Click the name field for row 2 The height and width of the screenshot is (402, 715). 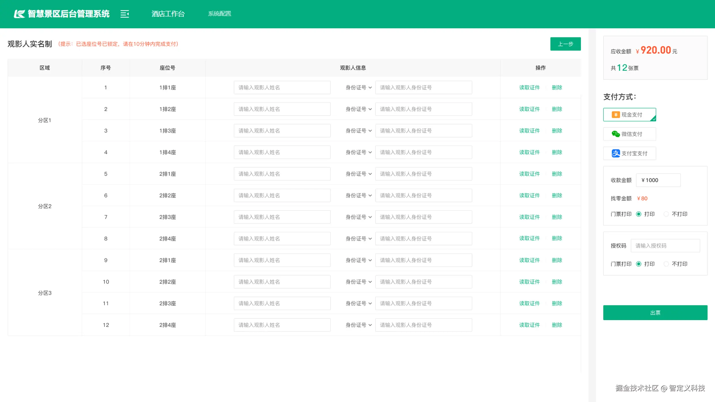(282, 109)
